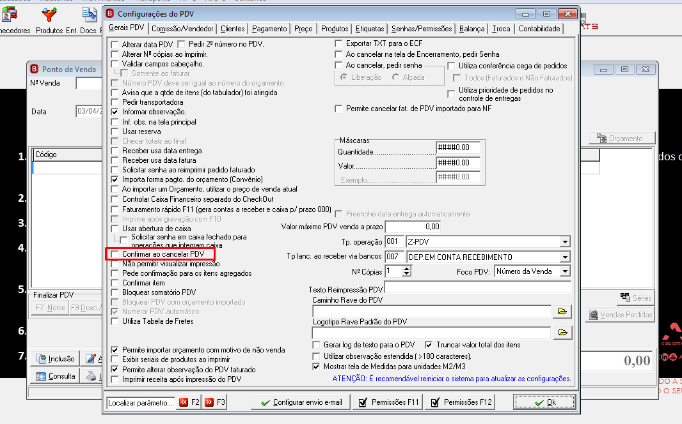Toggle Utiliza conferência cega de pedidos
This screenshot has height=424, width=682.
tap(451, 66)
